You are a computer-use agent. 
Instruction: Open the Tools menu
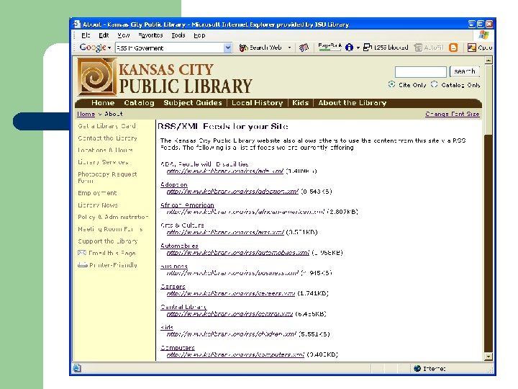(178, 35)
